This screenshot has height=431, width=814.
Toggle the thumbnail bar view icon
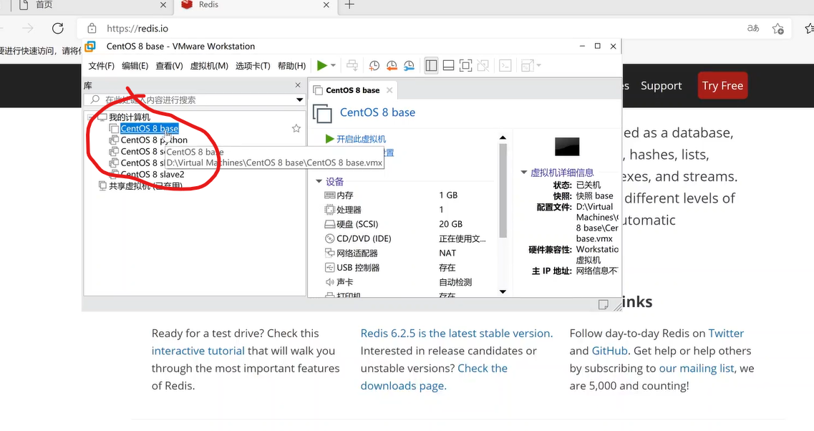[449, 65]
